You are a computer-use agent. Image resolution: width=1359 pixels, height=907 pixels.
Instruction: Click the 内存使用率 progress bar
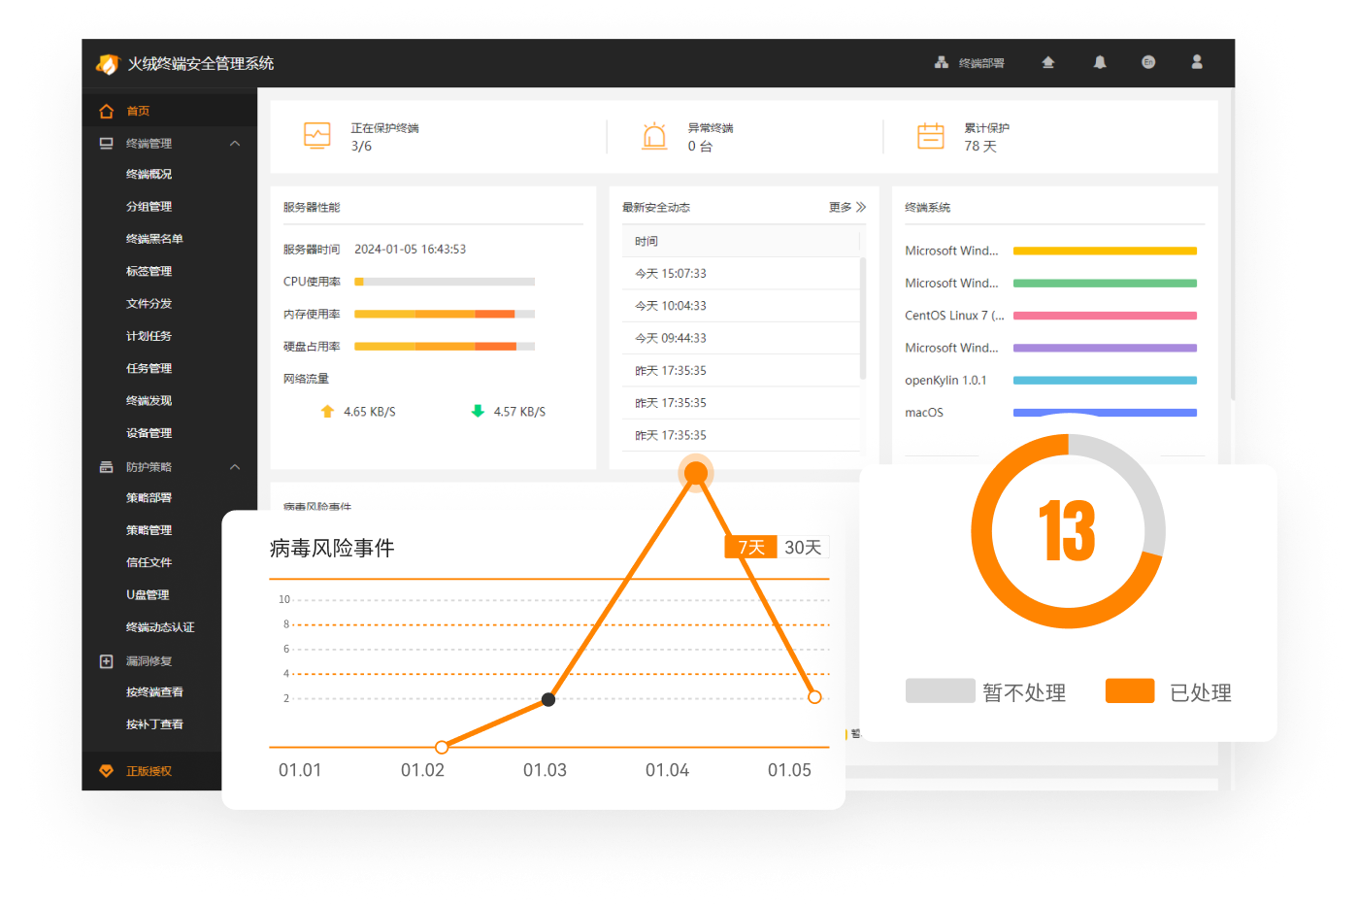[x=445, y=314]
